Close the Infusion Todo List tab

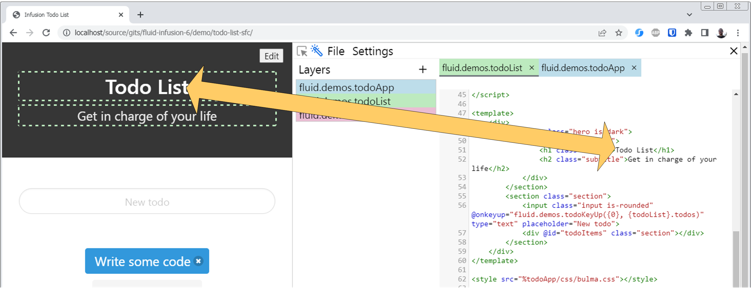(x=121, y=15)
